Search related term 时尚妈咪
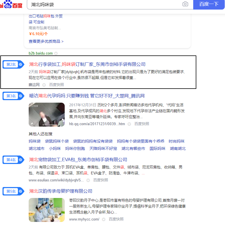 pyautogui.click(x=177, y=141)
